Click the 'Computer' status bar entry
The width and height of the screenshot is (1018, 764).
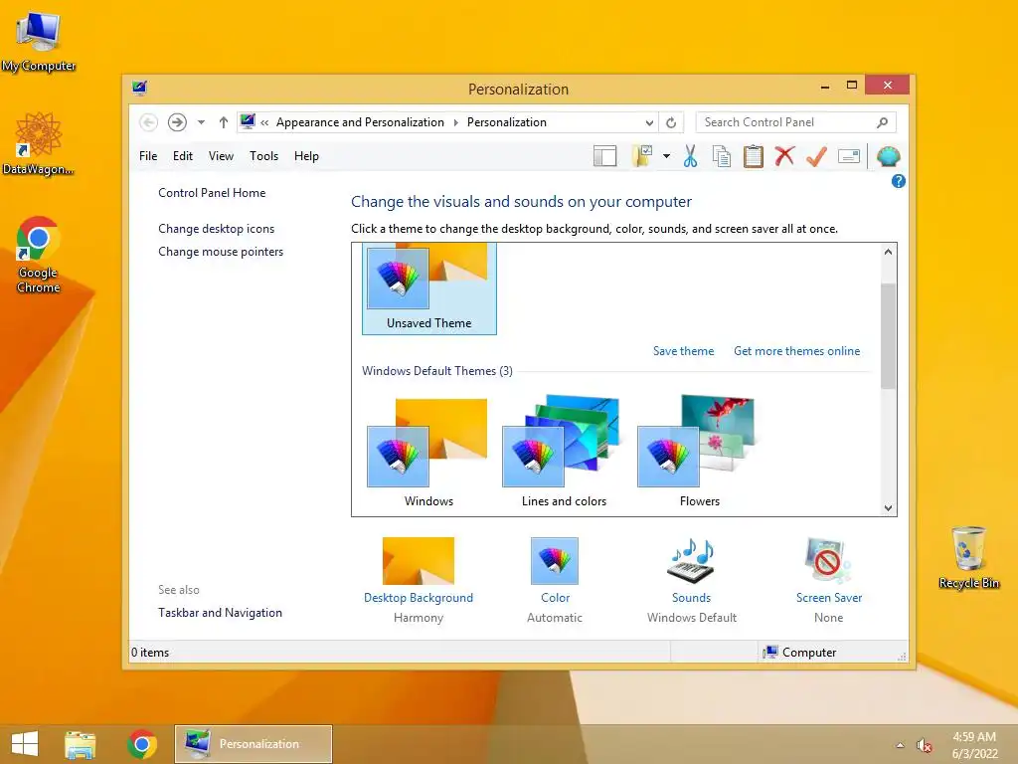pyautogui.click(x=800, y=653)
